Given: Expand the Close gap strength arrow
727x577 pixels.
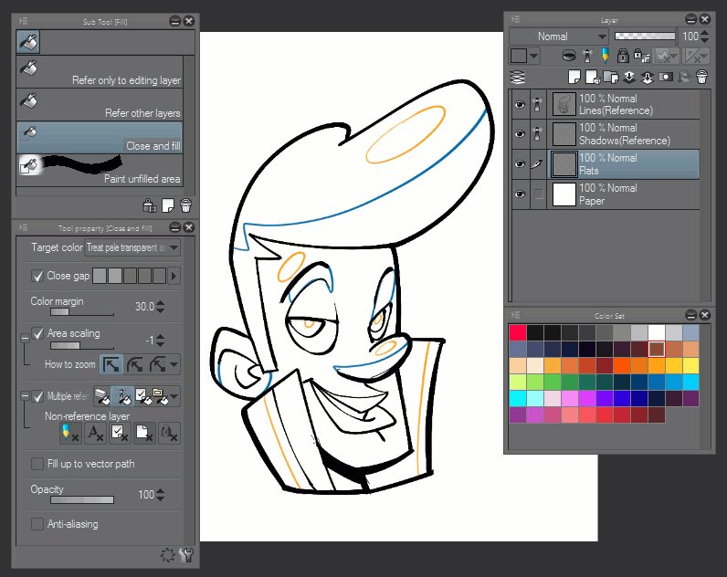Looking at the screenshot, I should click(x=174, y=277).
